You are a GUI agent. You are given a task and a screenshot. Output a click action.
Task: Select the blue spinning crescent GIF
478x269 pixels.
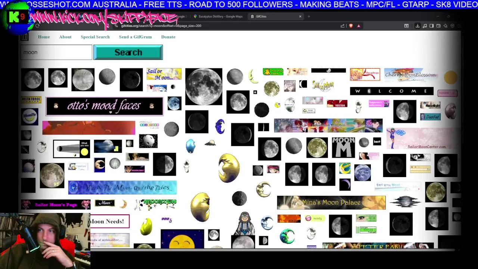tap(220, 127)
